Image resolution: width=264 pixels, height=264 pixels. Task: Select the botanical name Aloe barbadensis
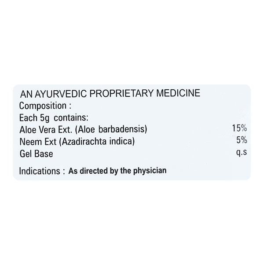(x=112, y=129)
